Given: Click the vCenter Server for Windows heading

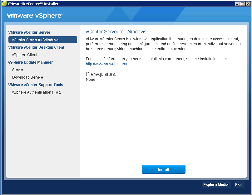Looking at the screenshot, I should coord(115,32).
